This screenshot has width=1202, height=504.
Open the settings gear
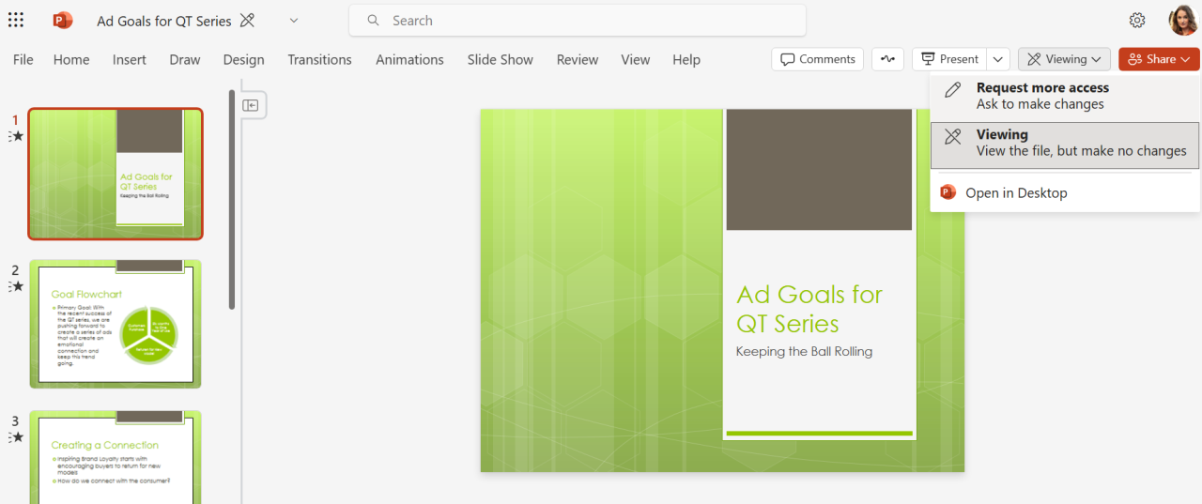tap(1137, 20)
